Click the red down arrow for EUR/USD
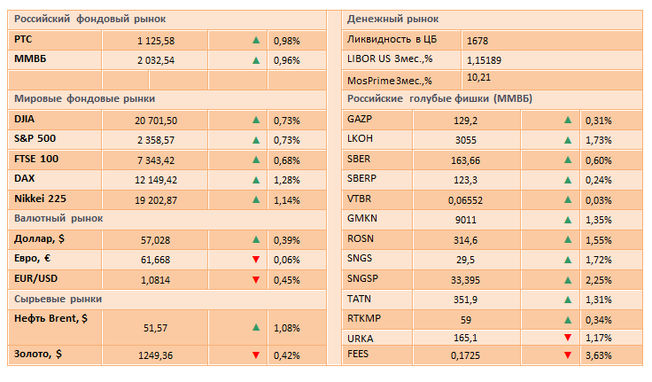Screen dimensions: 652x382 (255, 279)
